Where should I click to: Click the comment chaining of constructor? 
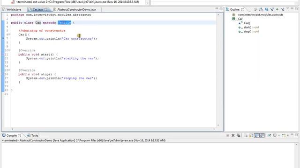42,30
